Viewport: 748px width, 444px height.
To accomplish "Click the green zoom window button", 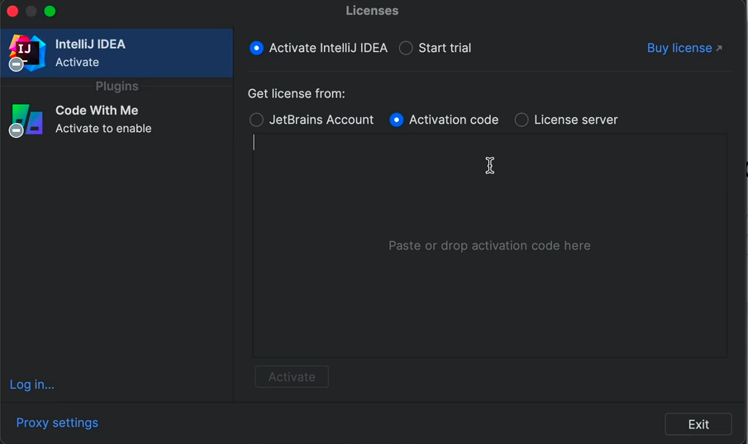I will (x=50, y=11).
